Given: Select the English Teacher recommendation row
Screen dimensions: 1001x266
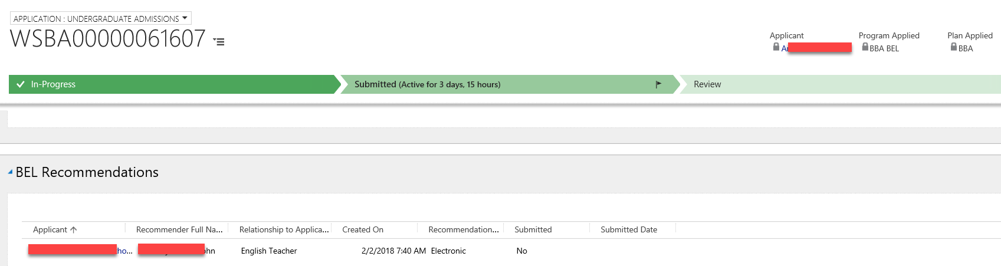Looking at the screenshot, I should point(269,251).
